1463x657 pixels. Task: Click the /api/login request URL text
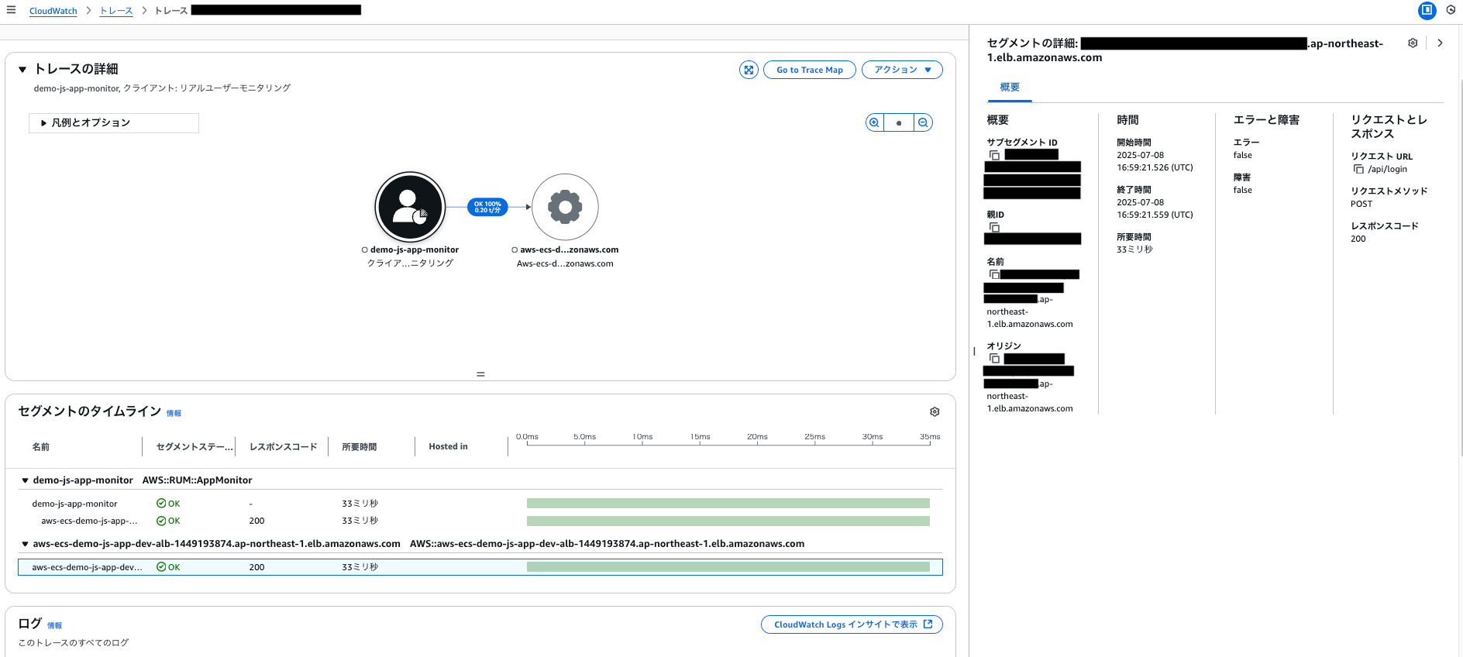tap(1387, 169)
